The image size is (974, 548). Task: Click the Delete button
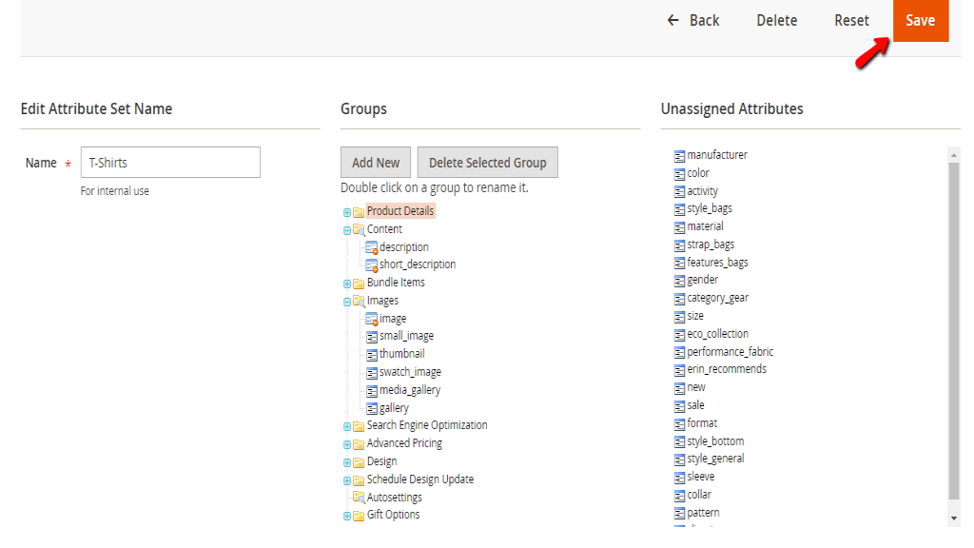point(776,21)
